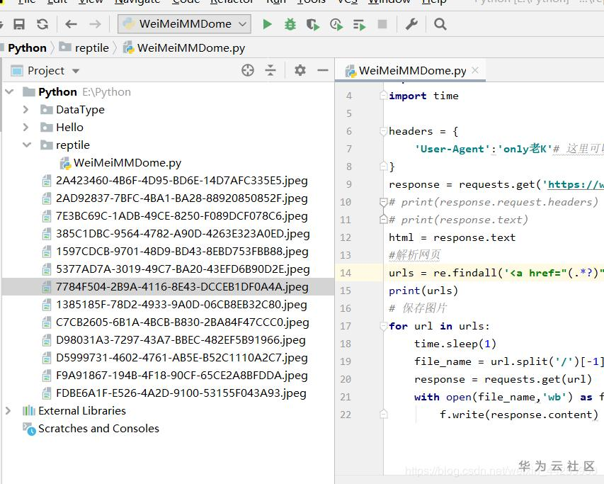
Task: Start debugging with the bug icon
Action: point(290,24)
